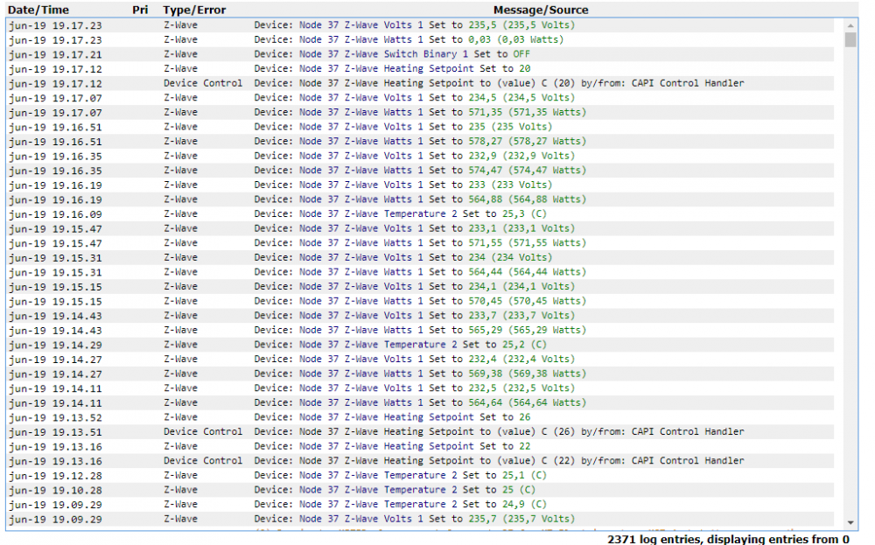Click the scrollbar down arrow

click(x=850, y=521)
